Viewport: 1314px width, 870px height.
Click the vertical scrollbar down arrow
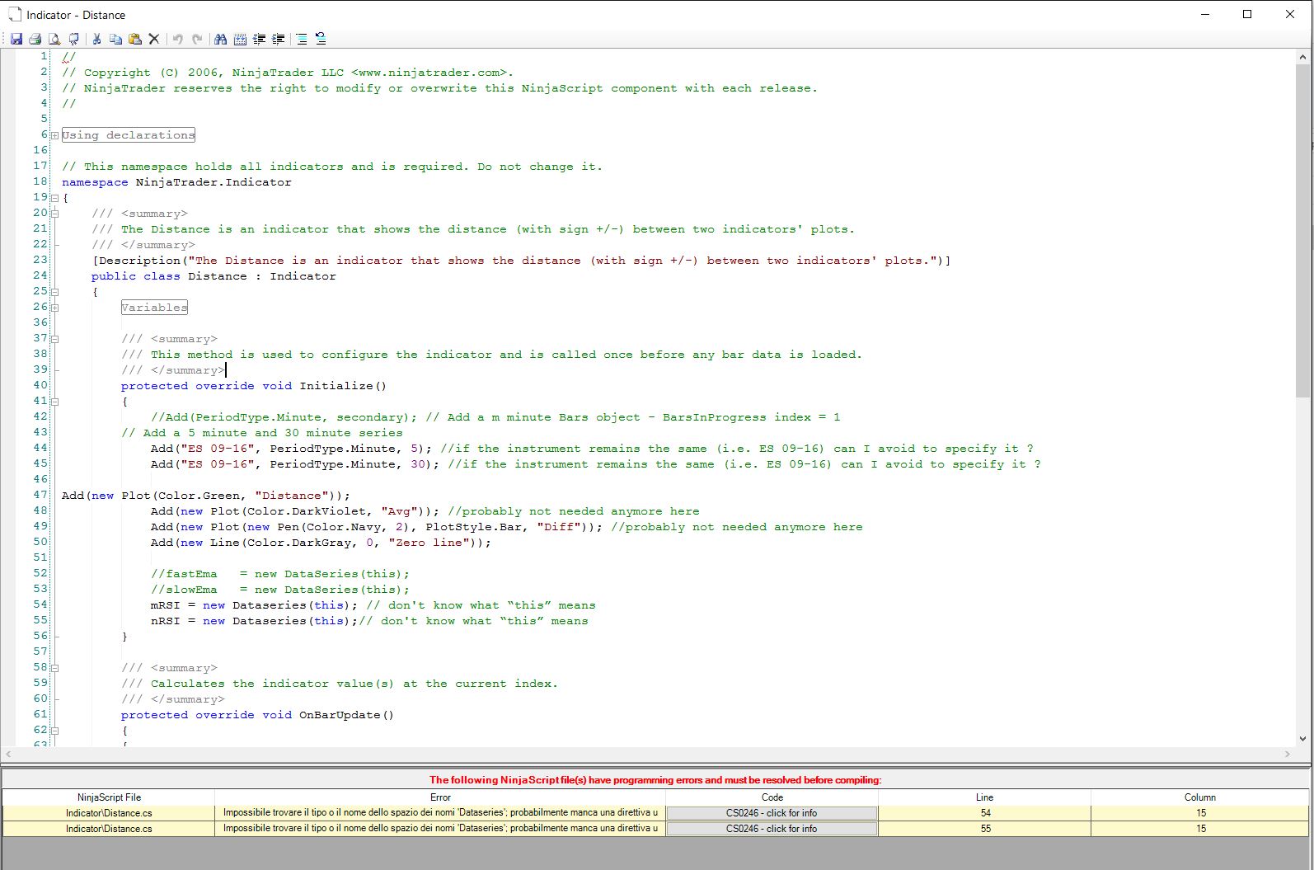1303,739
